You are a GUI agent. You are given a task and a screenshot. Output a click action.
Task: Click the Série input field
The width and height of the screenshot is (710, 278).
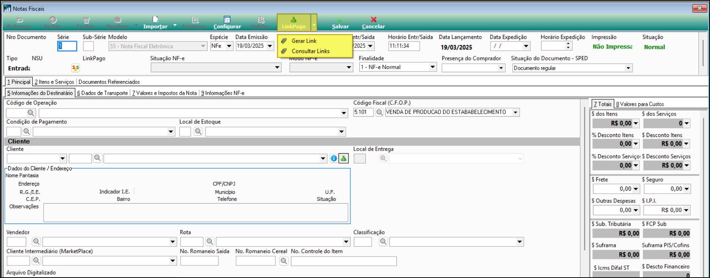point(67,46)
